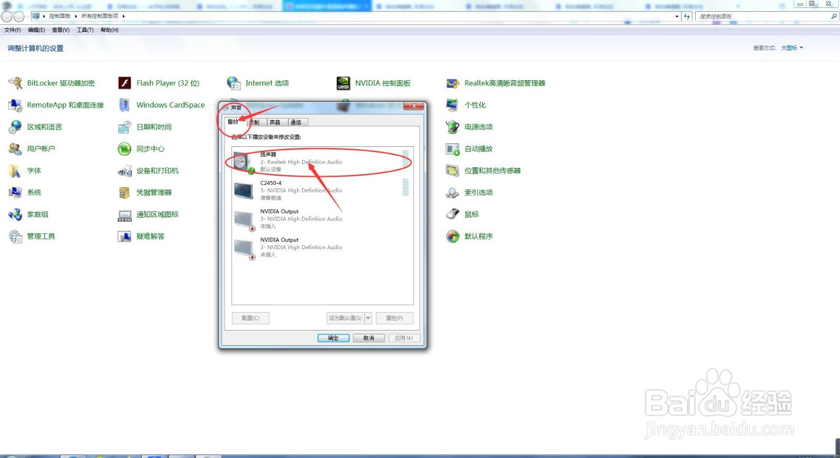Open 索引选项 icon

coord(453,193)
